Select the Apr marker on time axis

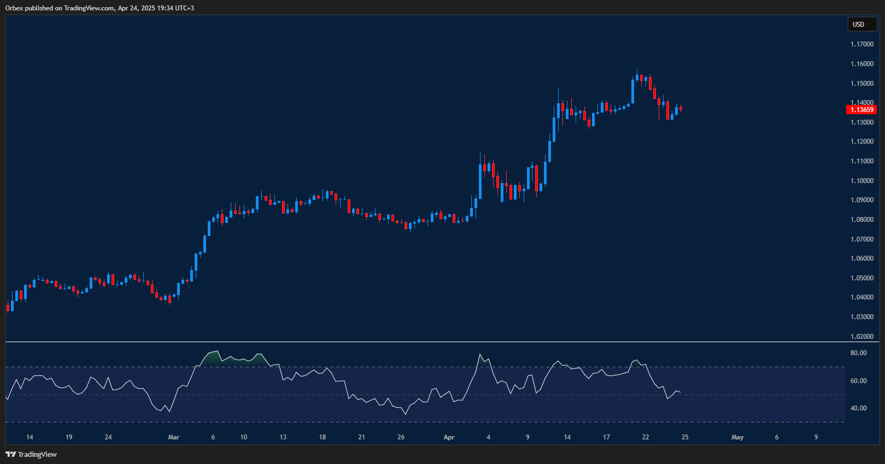point(449,437)
